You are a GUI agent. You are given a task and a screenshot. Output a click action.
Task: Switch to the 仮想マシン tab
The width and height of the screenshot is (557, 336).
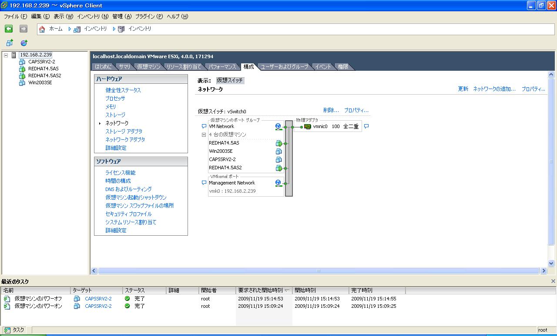(148, 67)
